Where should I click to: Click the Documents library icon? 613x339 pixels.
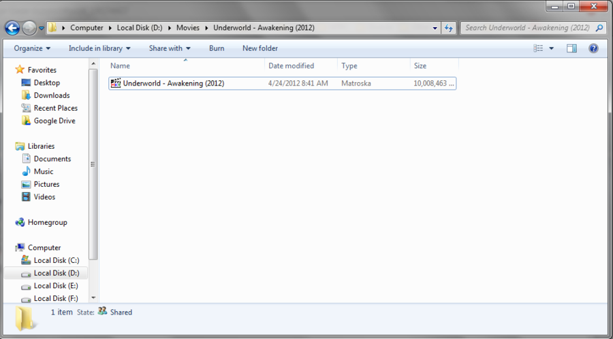click(x=26, y=159)
